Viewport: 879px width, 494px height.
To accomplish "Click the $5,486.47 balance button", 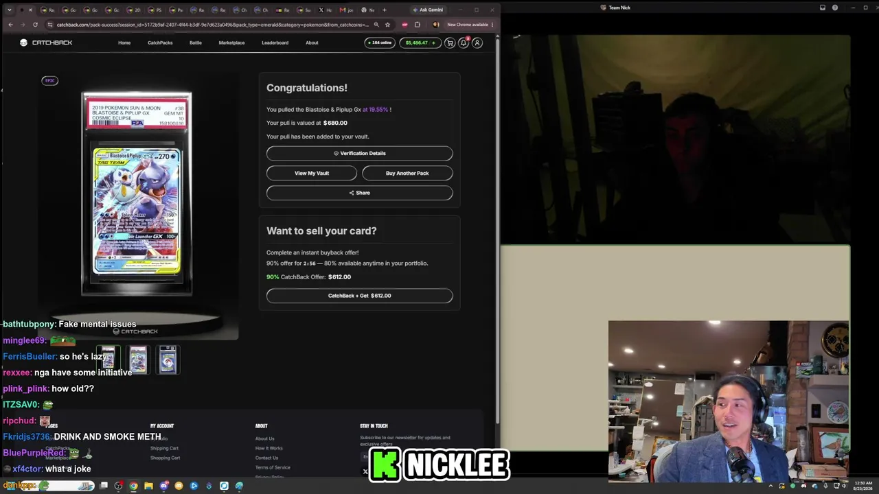I will click(x=420, y=43).
